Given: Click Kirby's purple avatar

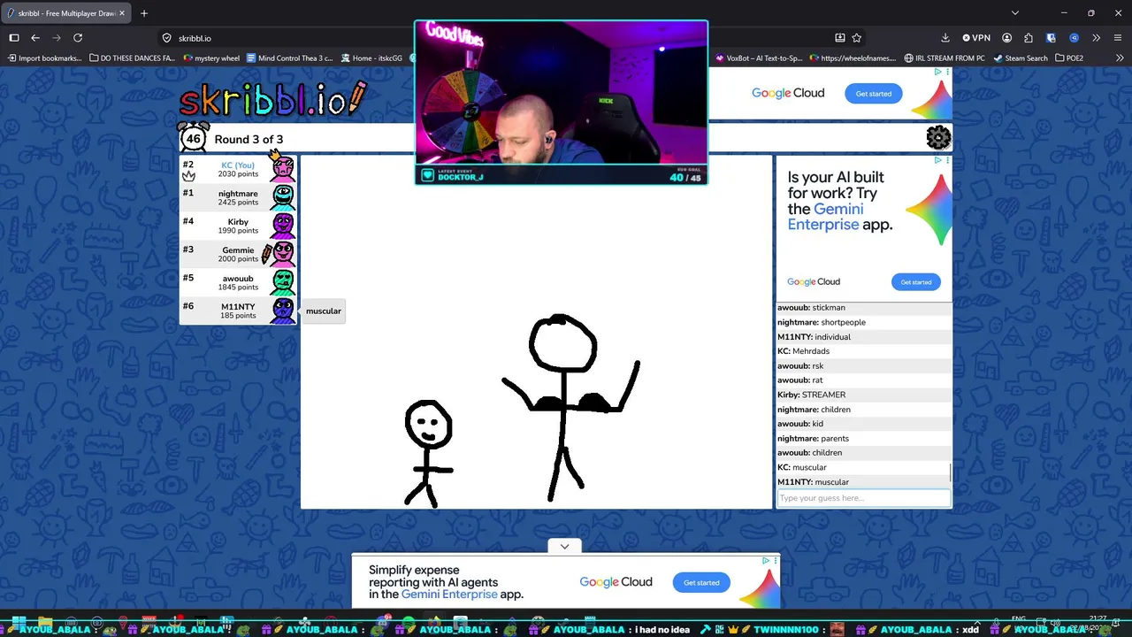Looking at the screenshot, I should [283, 226].
